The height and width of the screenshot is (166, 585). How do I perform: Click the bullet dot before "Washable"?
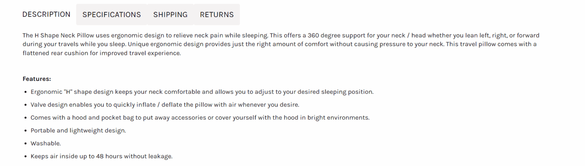click(26, 144)
